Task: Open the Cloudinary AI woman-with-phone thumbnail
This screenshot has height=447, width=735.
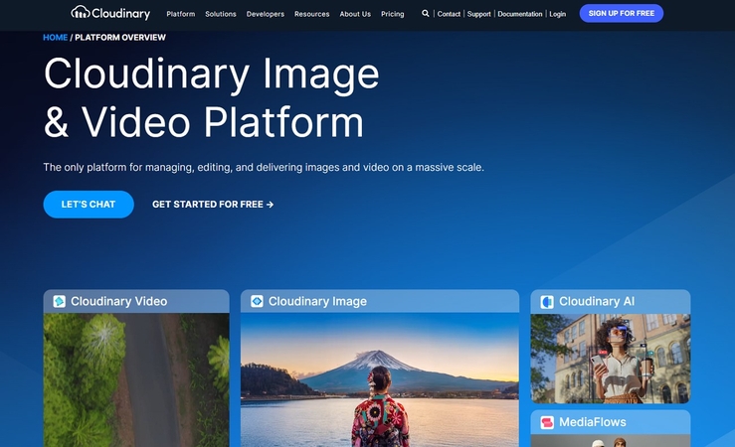Action: [611, 359]
